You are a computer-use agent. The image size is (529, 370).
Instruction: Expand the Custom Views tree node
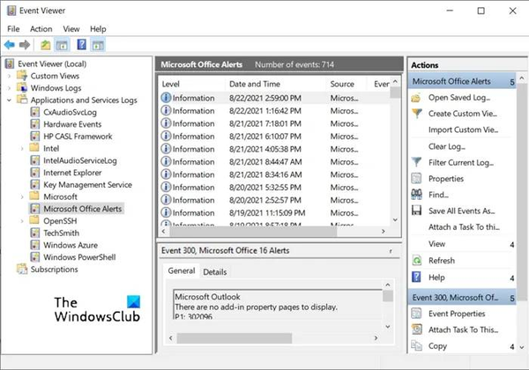pos(9,76)
